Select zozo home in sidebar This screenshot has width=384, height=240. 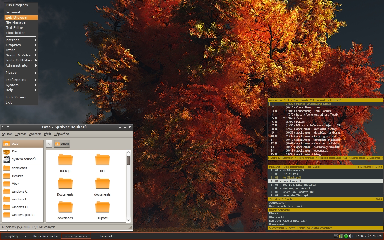coord(23,143)
